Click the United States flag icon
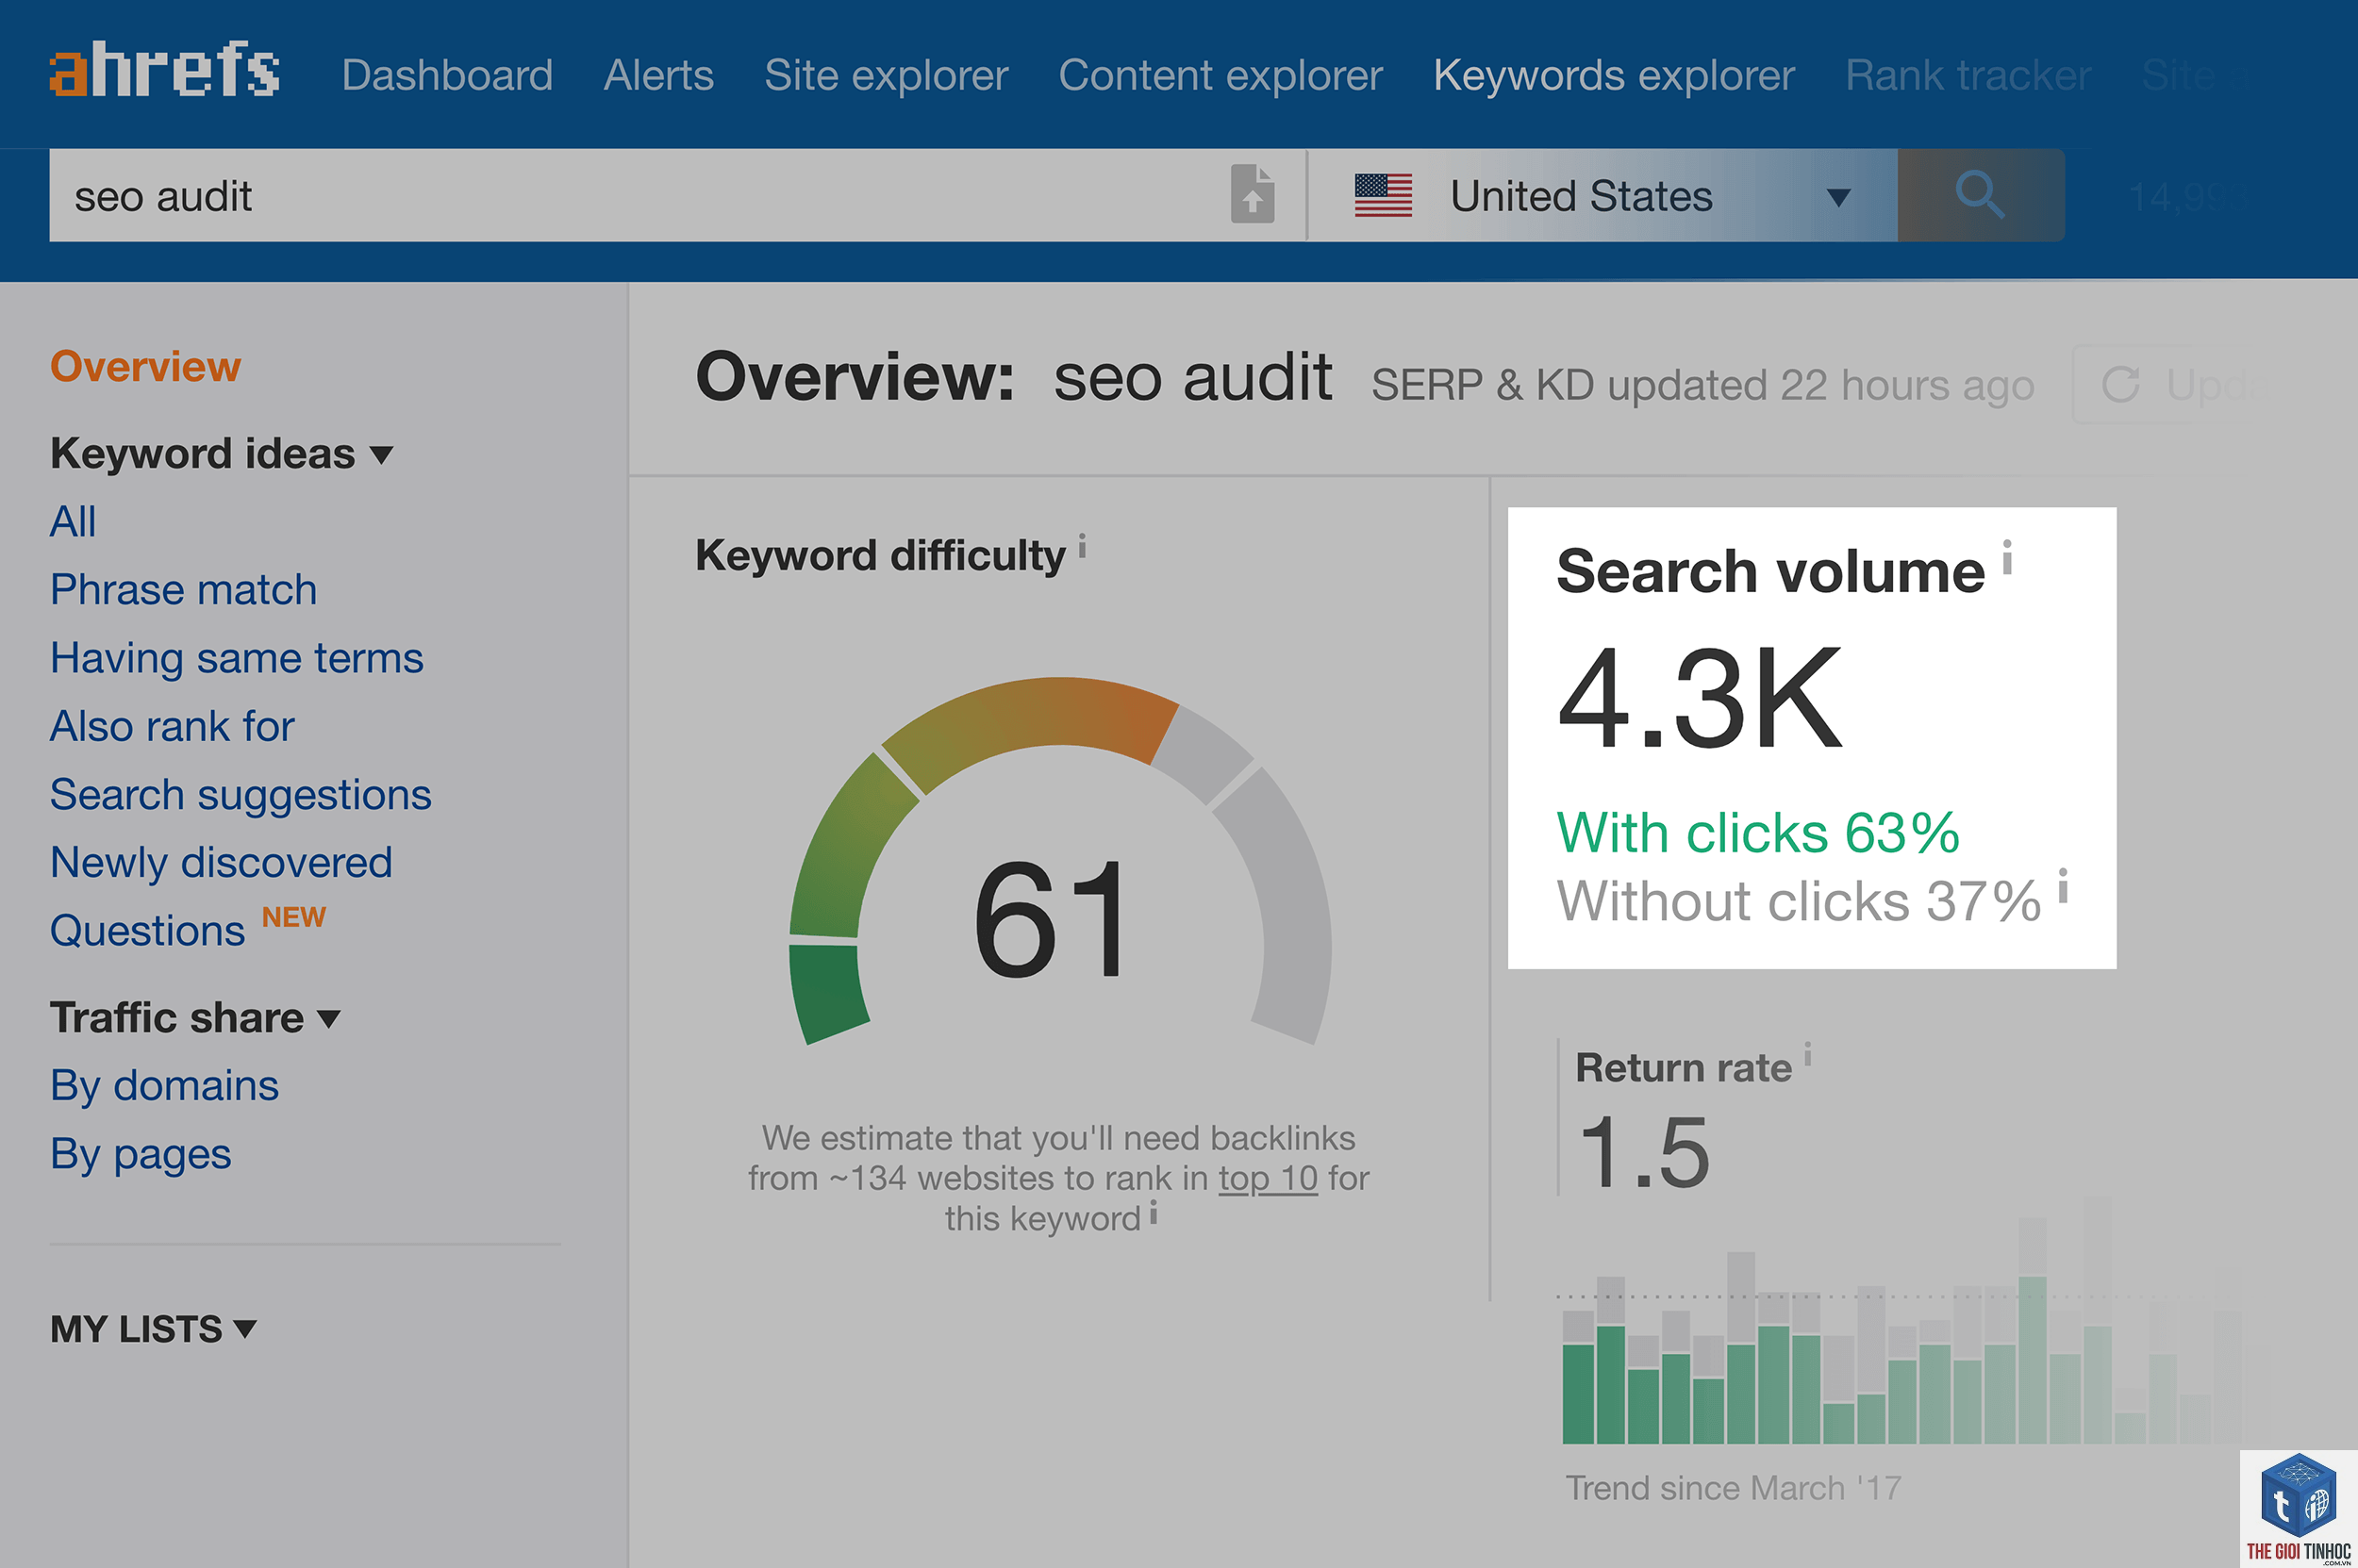The image size is (2358, 1568). coord(1384,195)
